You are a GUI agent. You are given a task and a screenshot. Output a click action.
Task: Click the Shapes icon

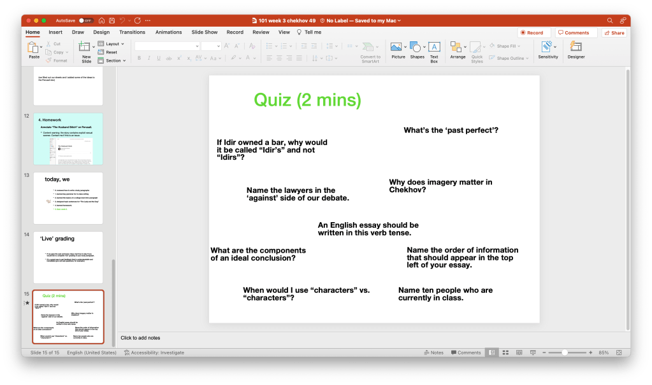tap(417, 50)
